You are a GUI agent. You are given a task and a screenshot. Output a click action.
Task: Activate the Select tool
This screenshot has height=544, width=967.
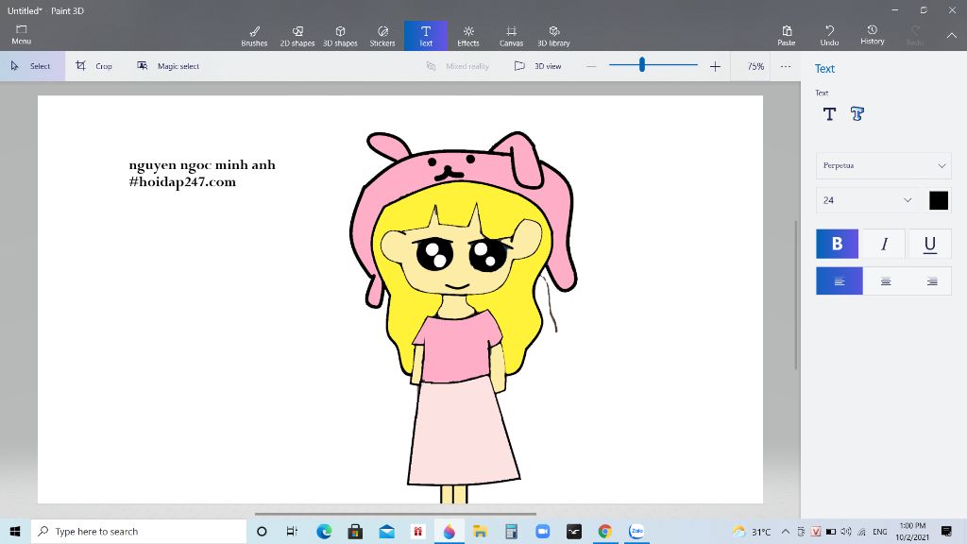(x=32, y=66)
